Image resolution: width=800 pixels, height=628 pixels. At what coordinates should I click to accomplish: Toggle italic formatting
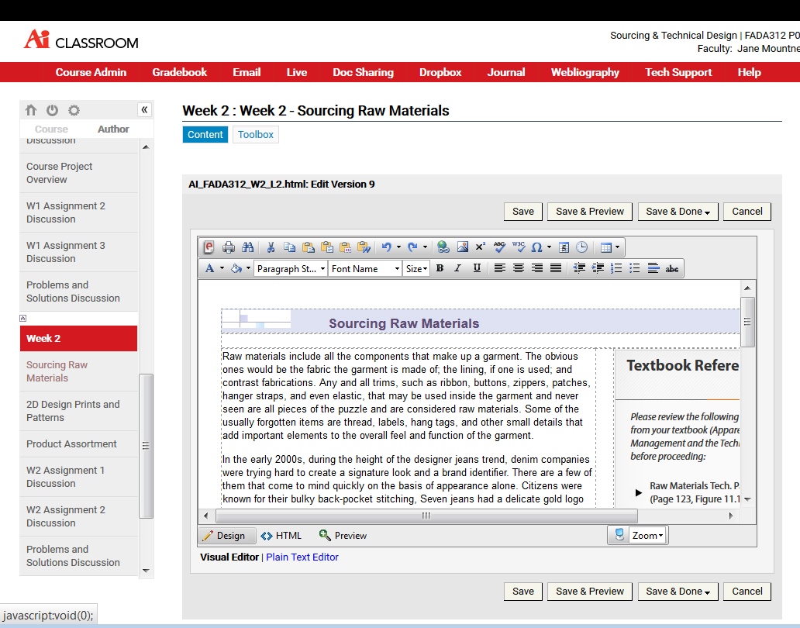pyautogui.click(x=457, y=268)
